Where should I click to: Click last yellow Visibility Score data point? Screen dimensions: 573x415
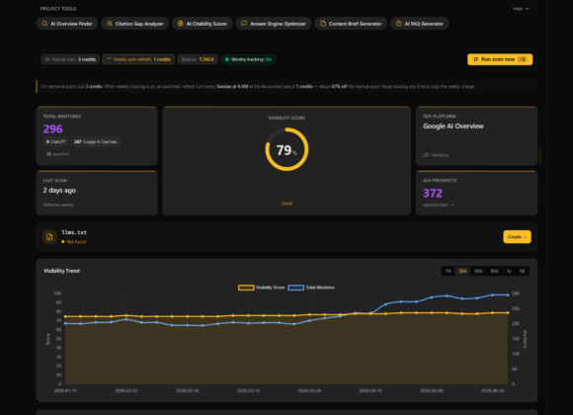(x=508, y=312)
